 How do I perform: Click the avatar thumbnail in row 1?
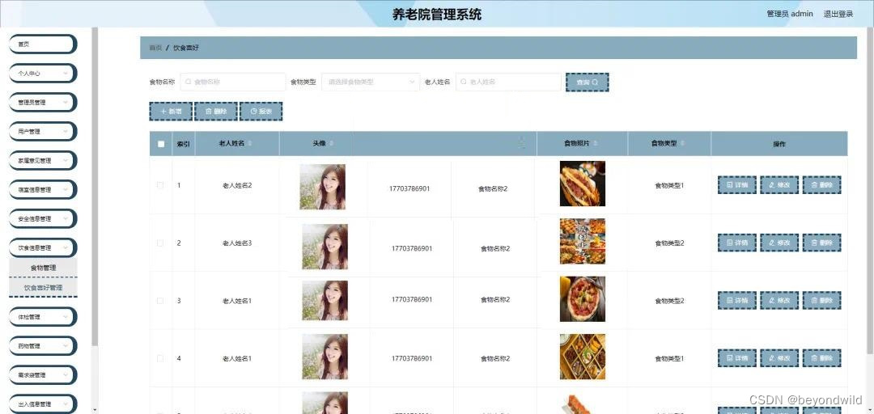click(x=323, y=187)
